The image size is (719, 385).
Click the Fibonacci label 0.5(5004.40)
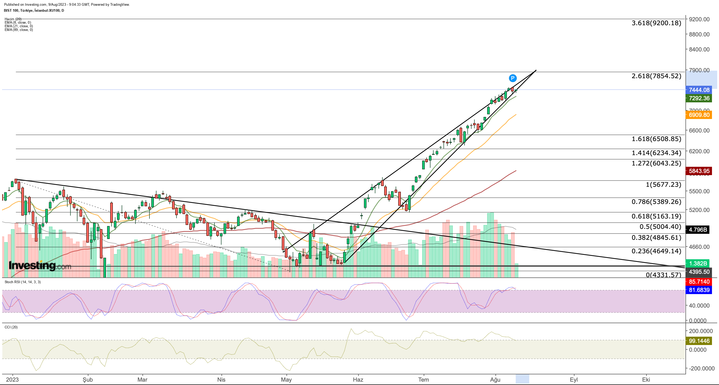click(x=661, y=227)
